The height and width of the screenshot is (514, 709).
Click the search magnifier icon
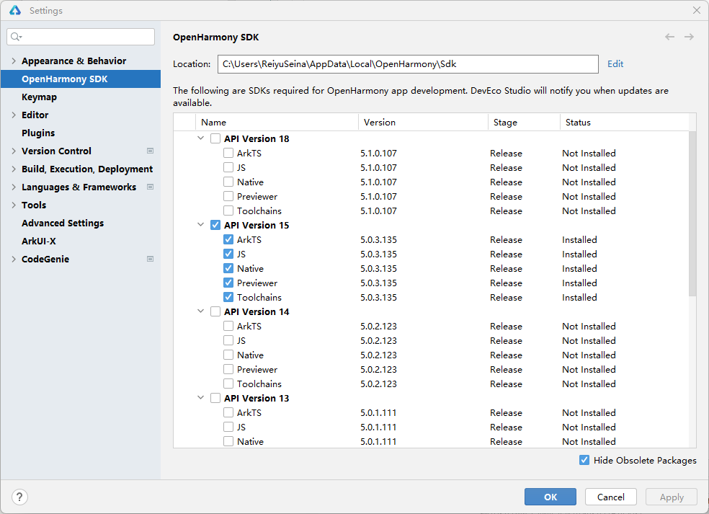click(x=16, y=37)
